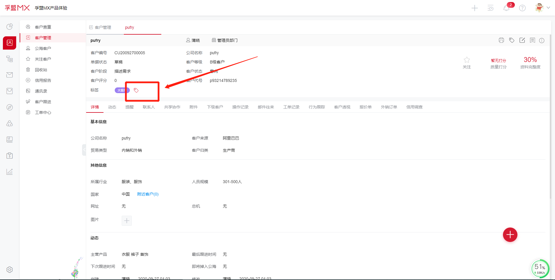555x280 pixels.
Task: Click the mail envelope icon in sidebar
Action: coord(10,75)
